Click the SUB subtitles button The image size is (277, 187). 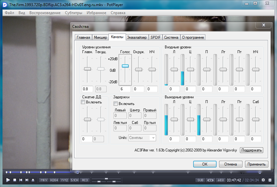point(200,180)
